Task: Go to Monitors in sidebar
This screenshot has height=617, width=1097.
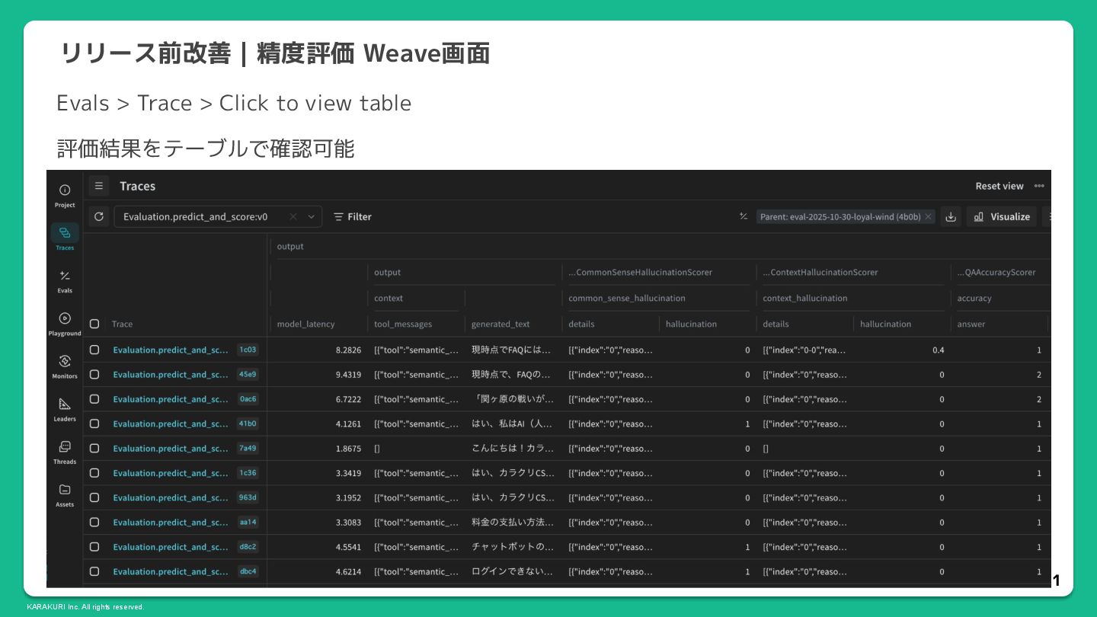Action: [65, 366]
